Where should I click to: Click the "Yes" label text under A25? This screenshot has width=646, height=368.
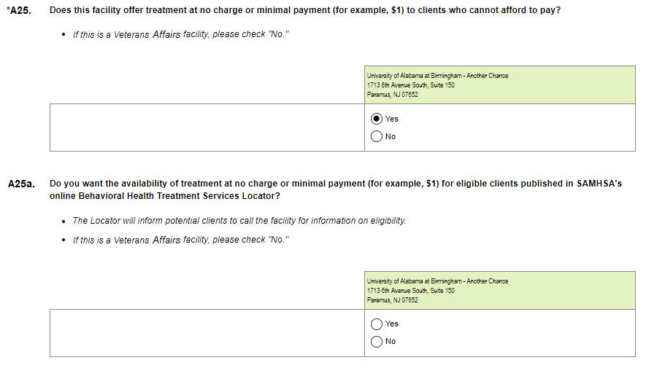tap(392, 119)
